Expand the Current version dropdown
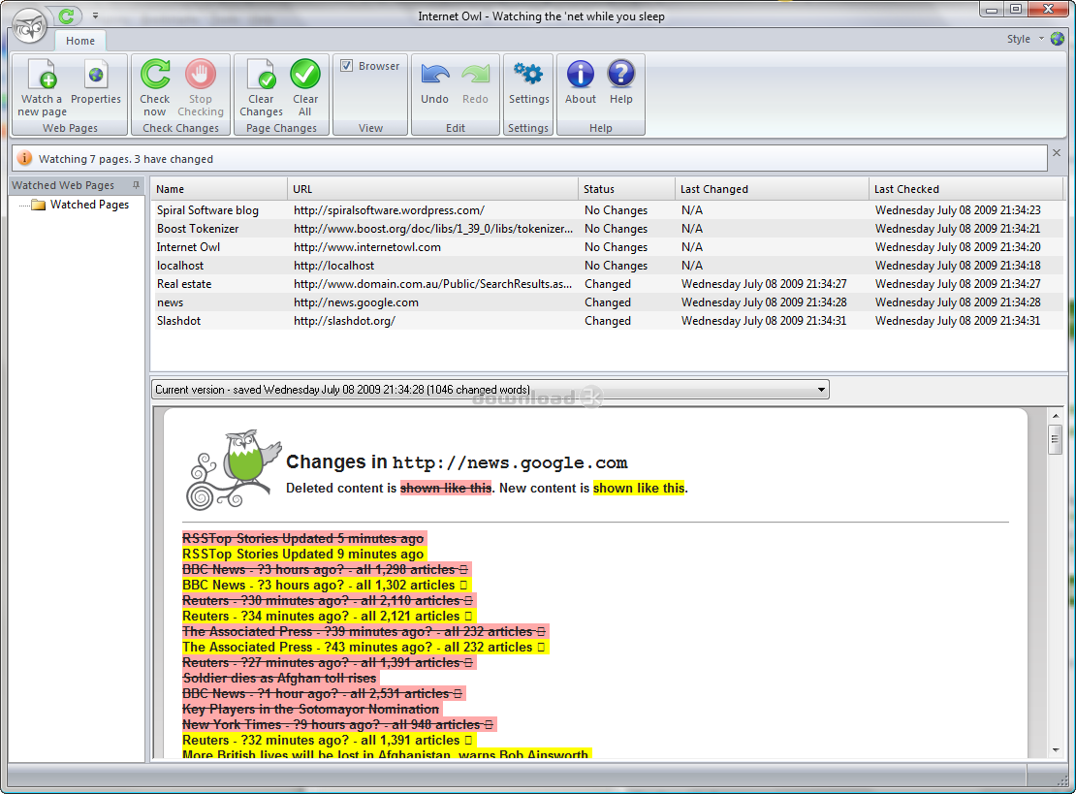 click(x=822, y=390)
